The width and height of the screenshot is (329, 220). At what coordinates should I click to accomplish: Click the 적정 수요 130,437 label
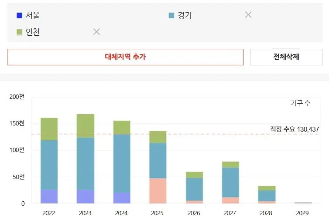coord(295,129)
